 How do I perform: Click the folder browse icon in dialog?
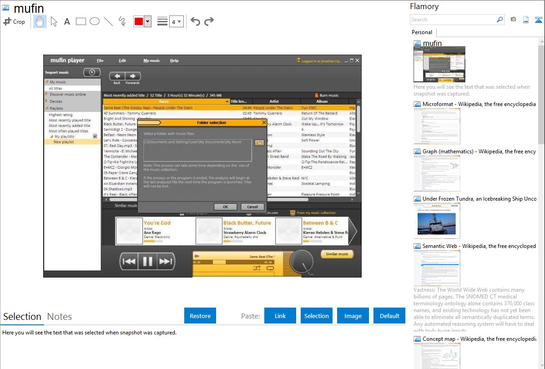click(259, 142)
